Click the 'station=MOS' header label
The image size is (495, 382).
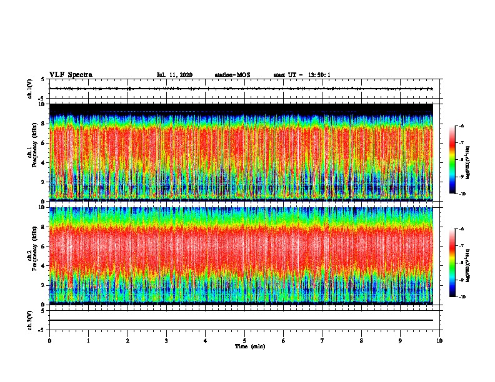[x=232, y=75]
